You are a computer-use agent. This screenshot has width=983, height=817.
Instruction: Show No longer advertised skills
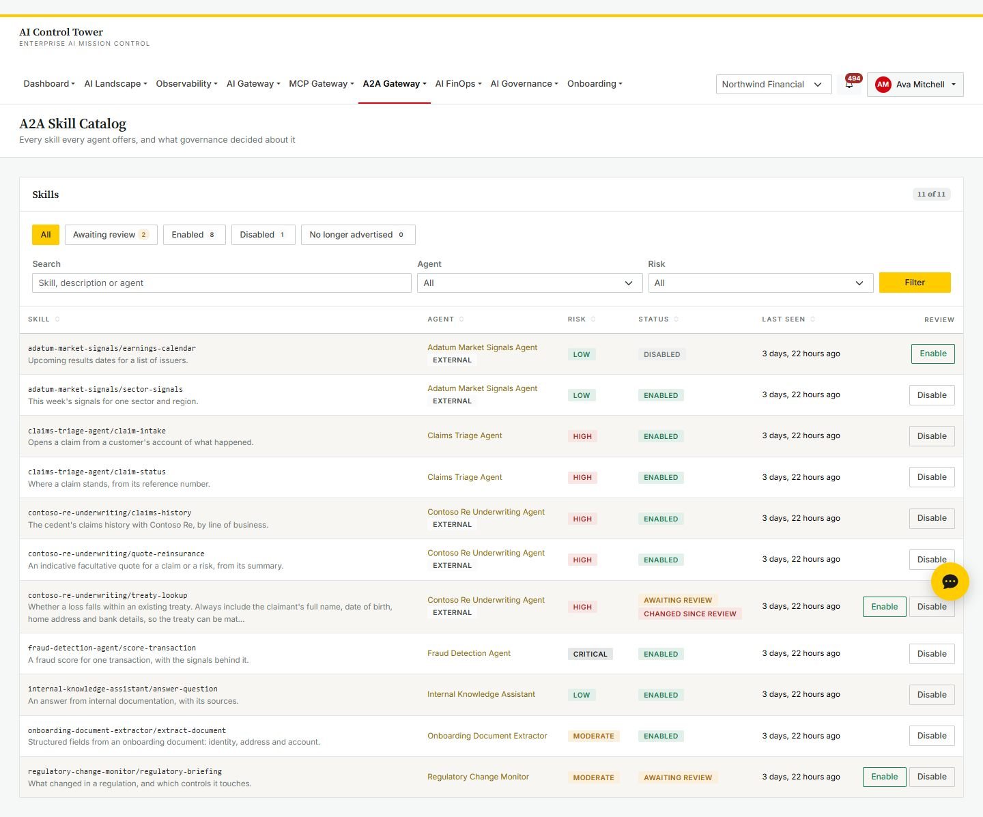(358, 235)
